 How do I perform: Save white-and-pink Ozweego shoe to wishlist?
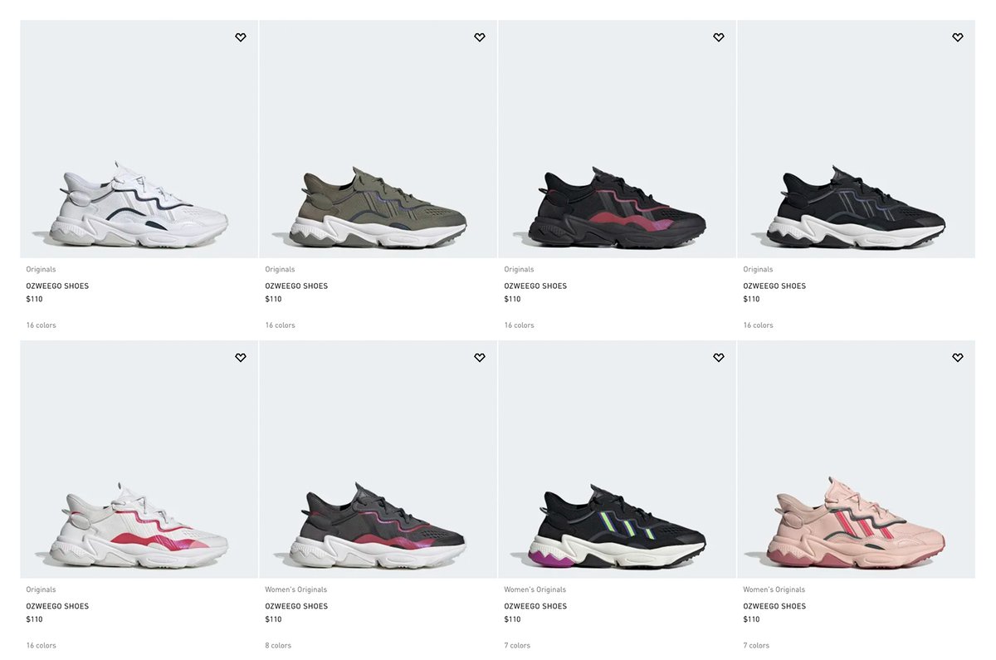(241, 358)
